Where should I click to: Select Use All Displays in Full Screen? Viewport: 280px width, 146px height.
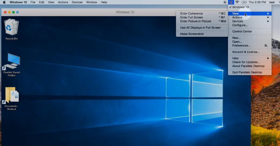tap(202, 28)
